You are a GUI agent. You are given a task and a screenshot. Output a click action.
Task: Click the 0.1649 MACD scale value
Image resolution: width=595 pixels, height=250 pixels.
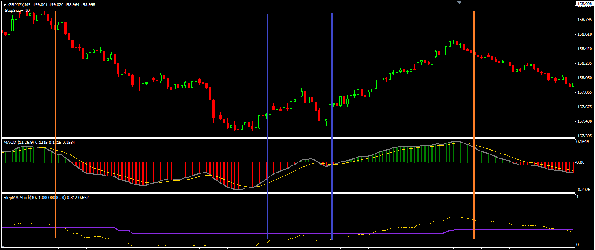pyautogui.click(x=583, y=142)
